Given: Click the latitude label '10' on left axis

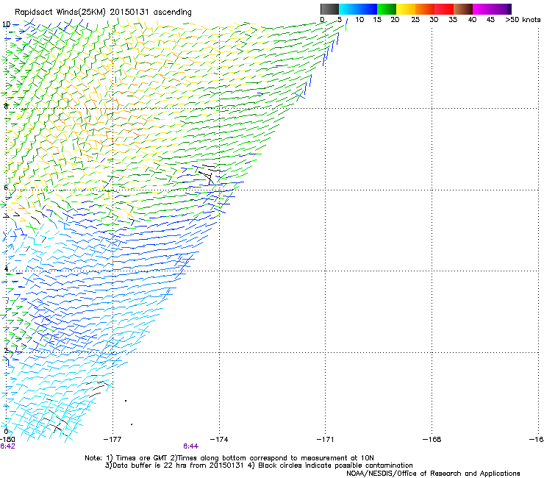Looking at the screenshot, I should (x=6, y=24).
